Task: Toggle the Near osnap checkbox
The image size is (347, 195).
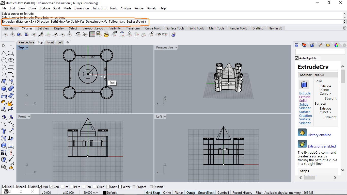Action: point(15,187)
